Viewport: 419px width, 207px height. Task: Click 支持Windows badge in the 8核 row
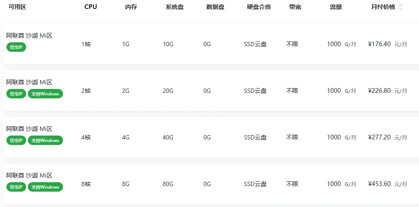tap(45, 187)
